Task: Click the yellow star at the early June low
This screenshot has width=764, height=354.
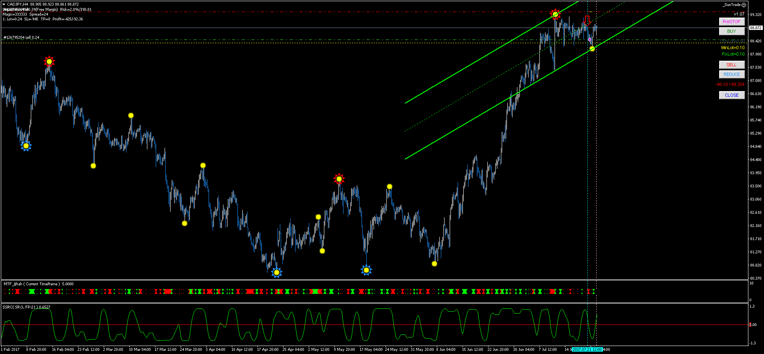Action: pyautogui.click(x=434, y=264)
